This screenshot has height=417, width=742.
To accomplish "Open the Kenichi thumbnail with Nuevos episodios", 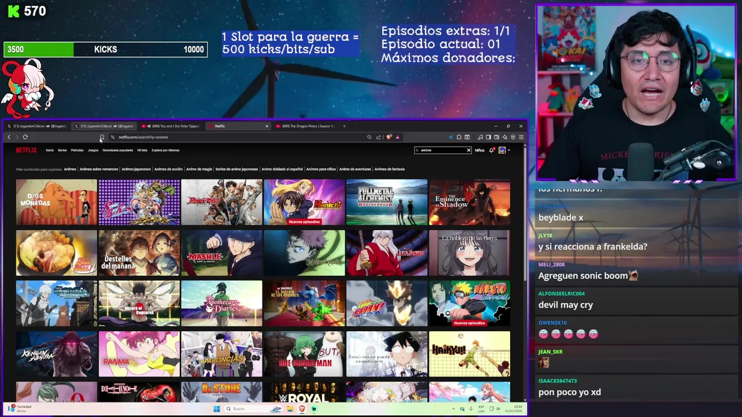I will pyautogui.click(x=304, y=202).
